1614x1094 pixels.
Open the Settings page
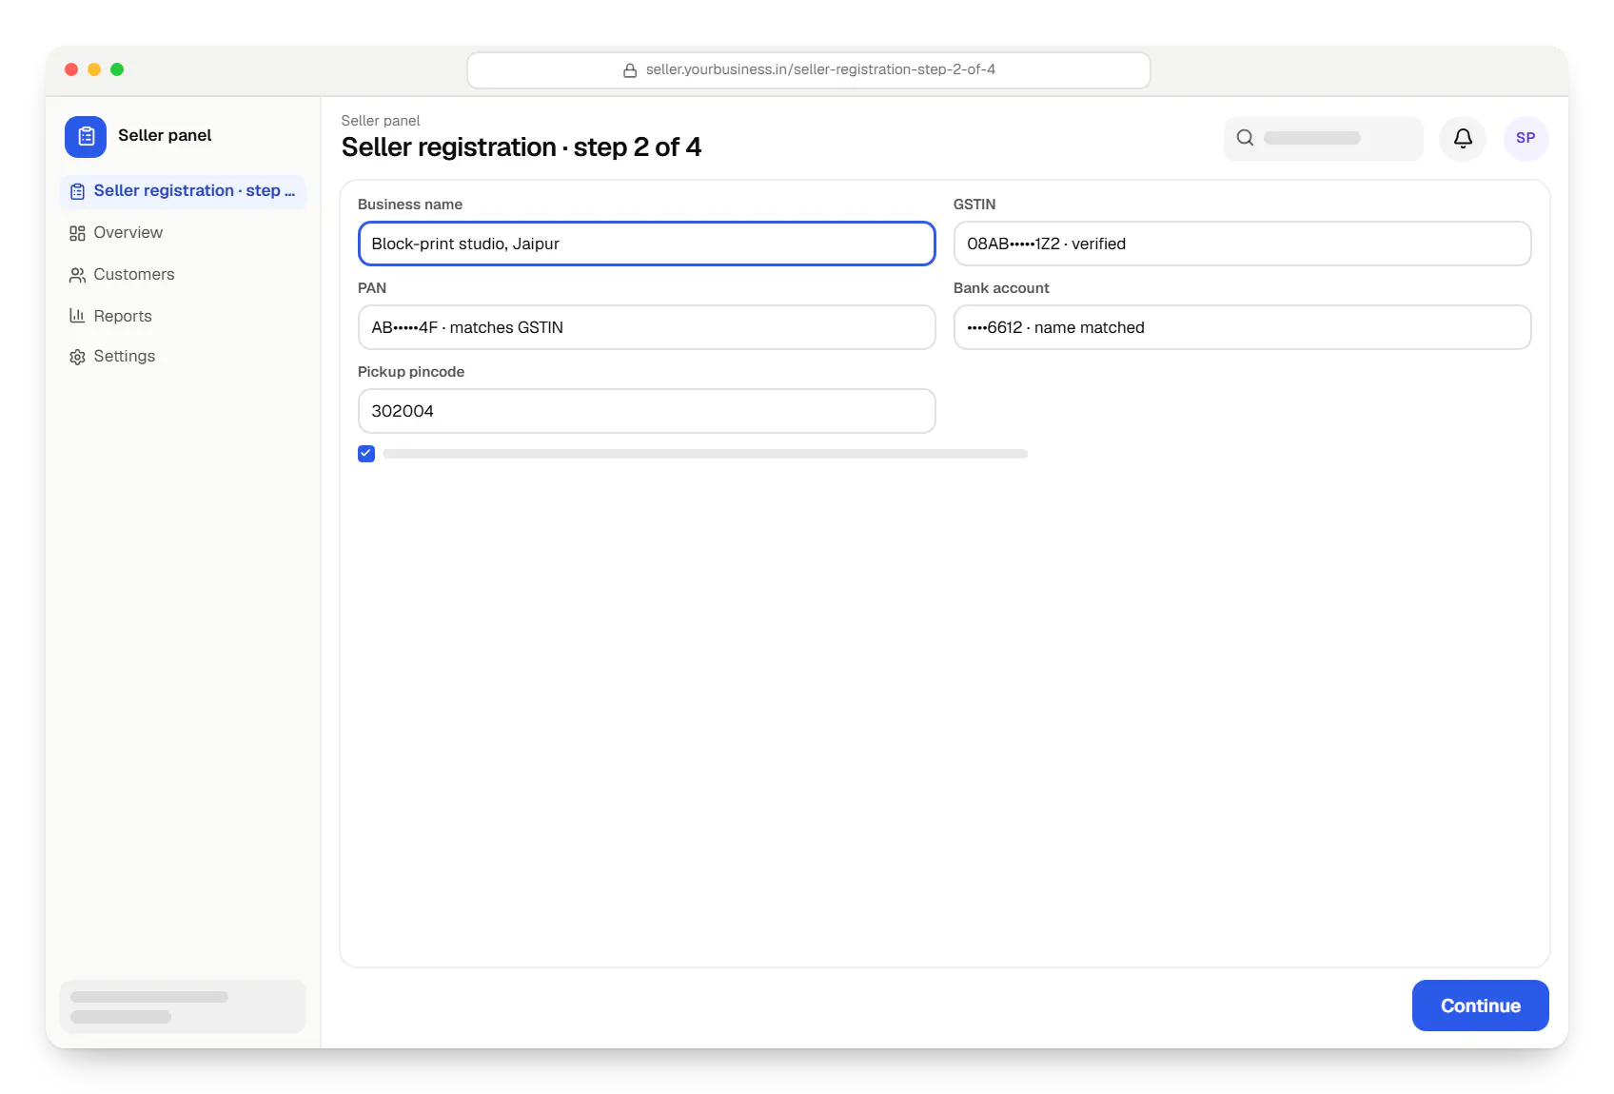(183, 357)
